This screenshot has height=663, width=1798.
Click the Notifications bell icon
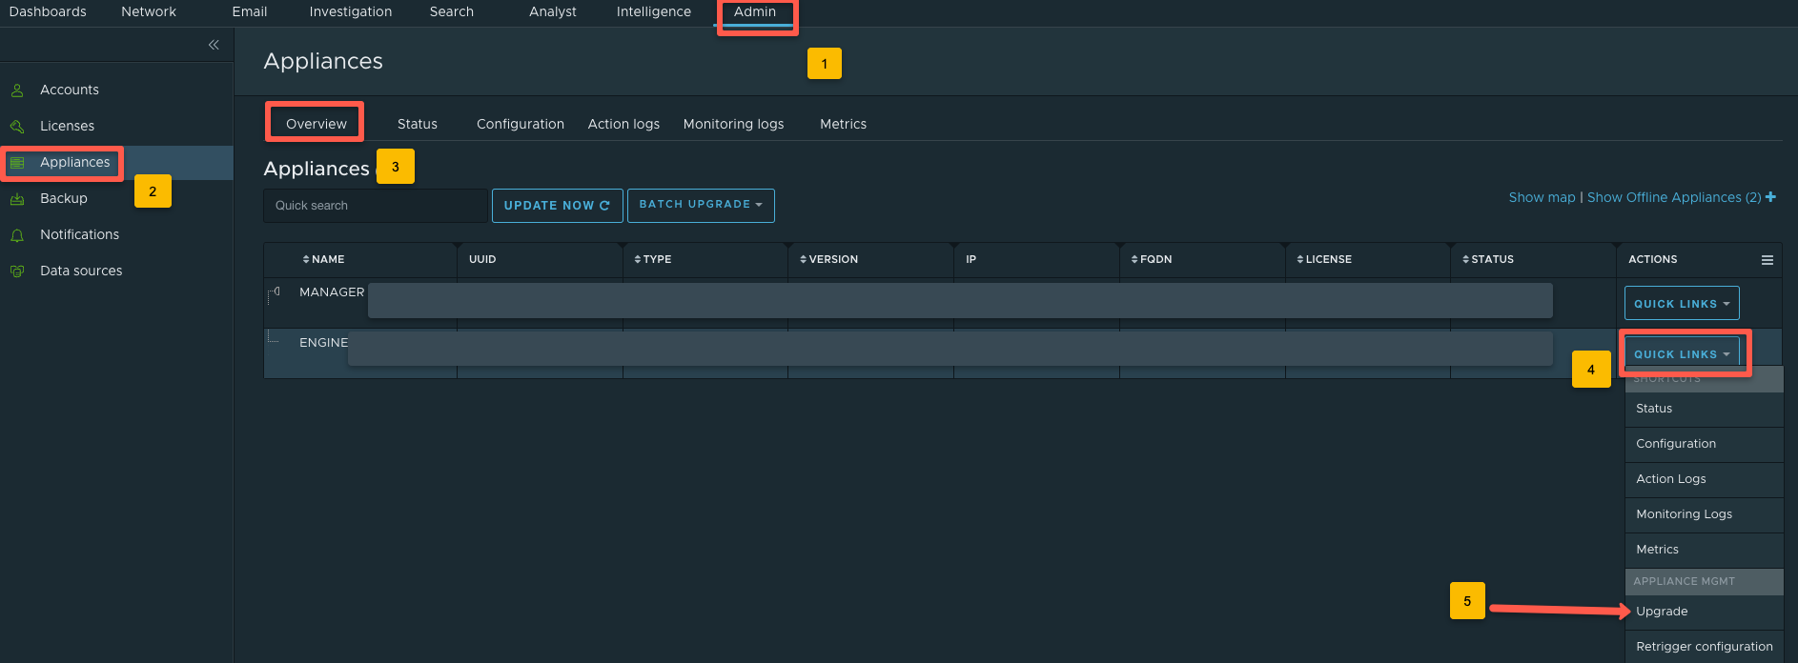(x=17, y=235)
